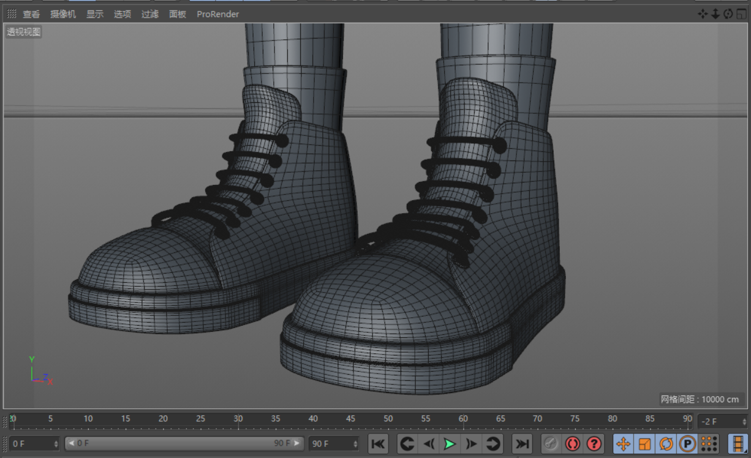Click go-to-start playback button
Screen dimensions: 751x458
tap(378, 443)
